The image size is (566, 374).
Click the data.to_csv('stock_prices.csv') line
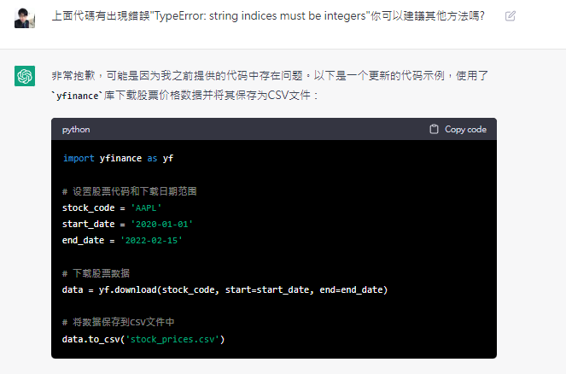143,339
